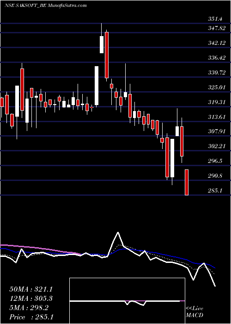
Task: Click the 5MA : 298.2 value
Action: [x=29, y=308]
